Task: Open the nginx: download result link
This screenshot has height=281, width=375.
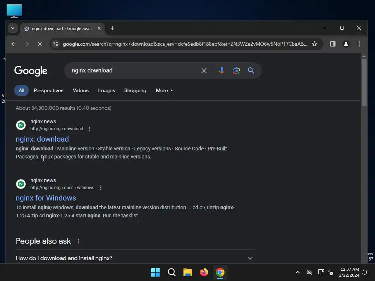Action: click(42, 139)
